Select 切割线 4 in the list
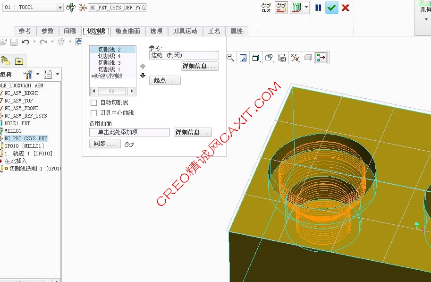This screenshot has width=431, height=282. pyautogui.click(x=113, y=56)
